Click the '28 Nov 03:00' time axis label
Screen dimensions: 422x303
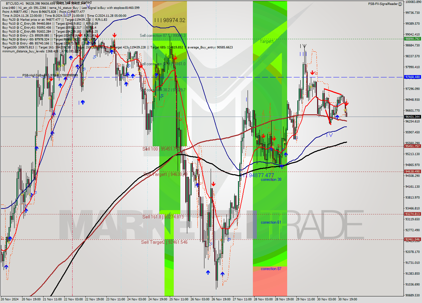point(263,299)
